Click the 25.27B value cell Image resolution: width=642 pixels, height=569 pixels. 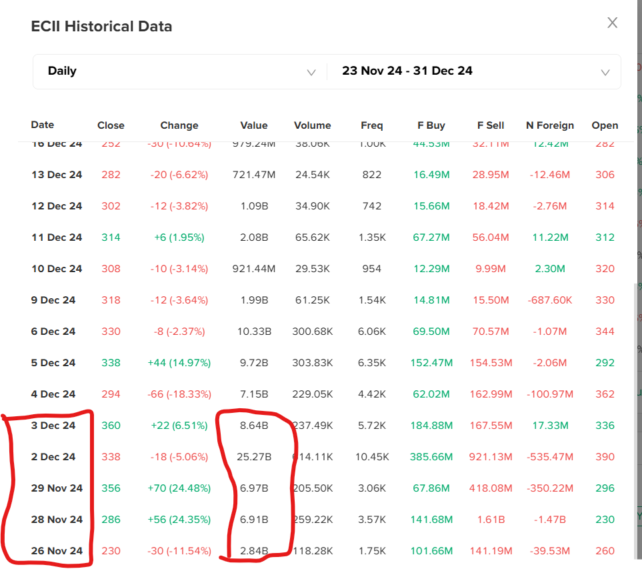coord(254,457)
